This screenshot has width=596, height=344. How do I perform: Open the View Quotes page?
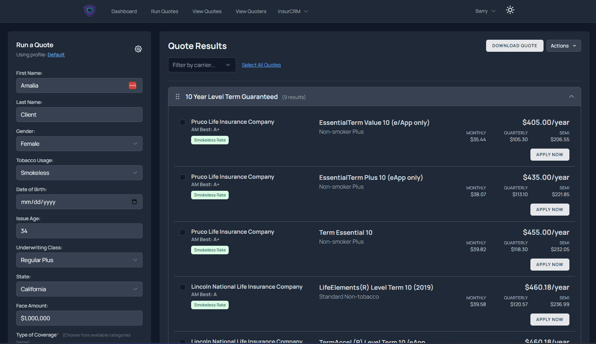pyautogui.click(x=207, y=11)
